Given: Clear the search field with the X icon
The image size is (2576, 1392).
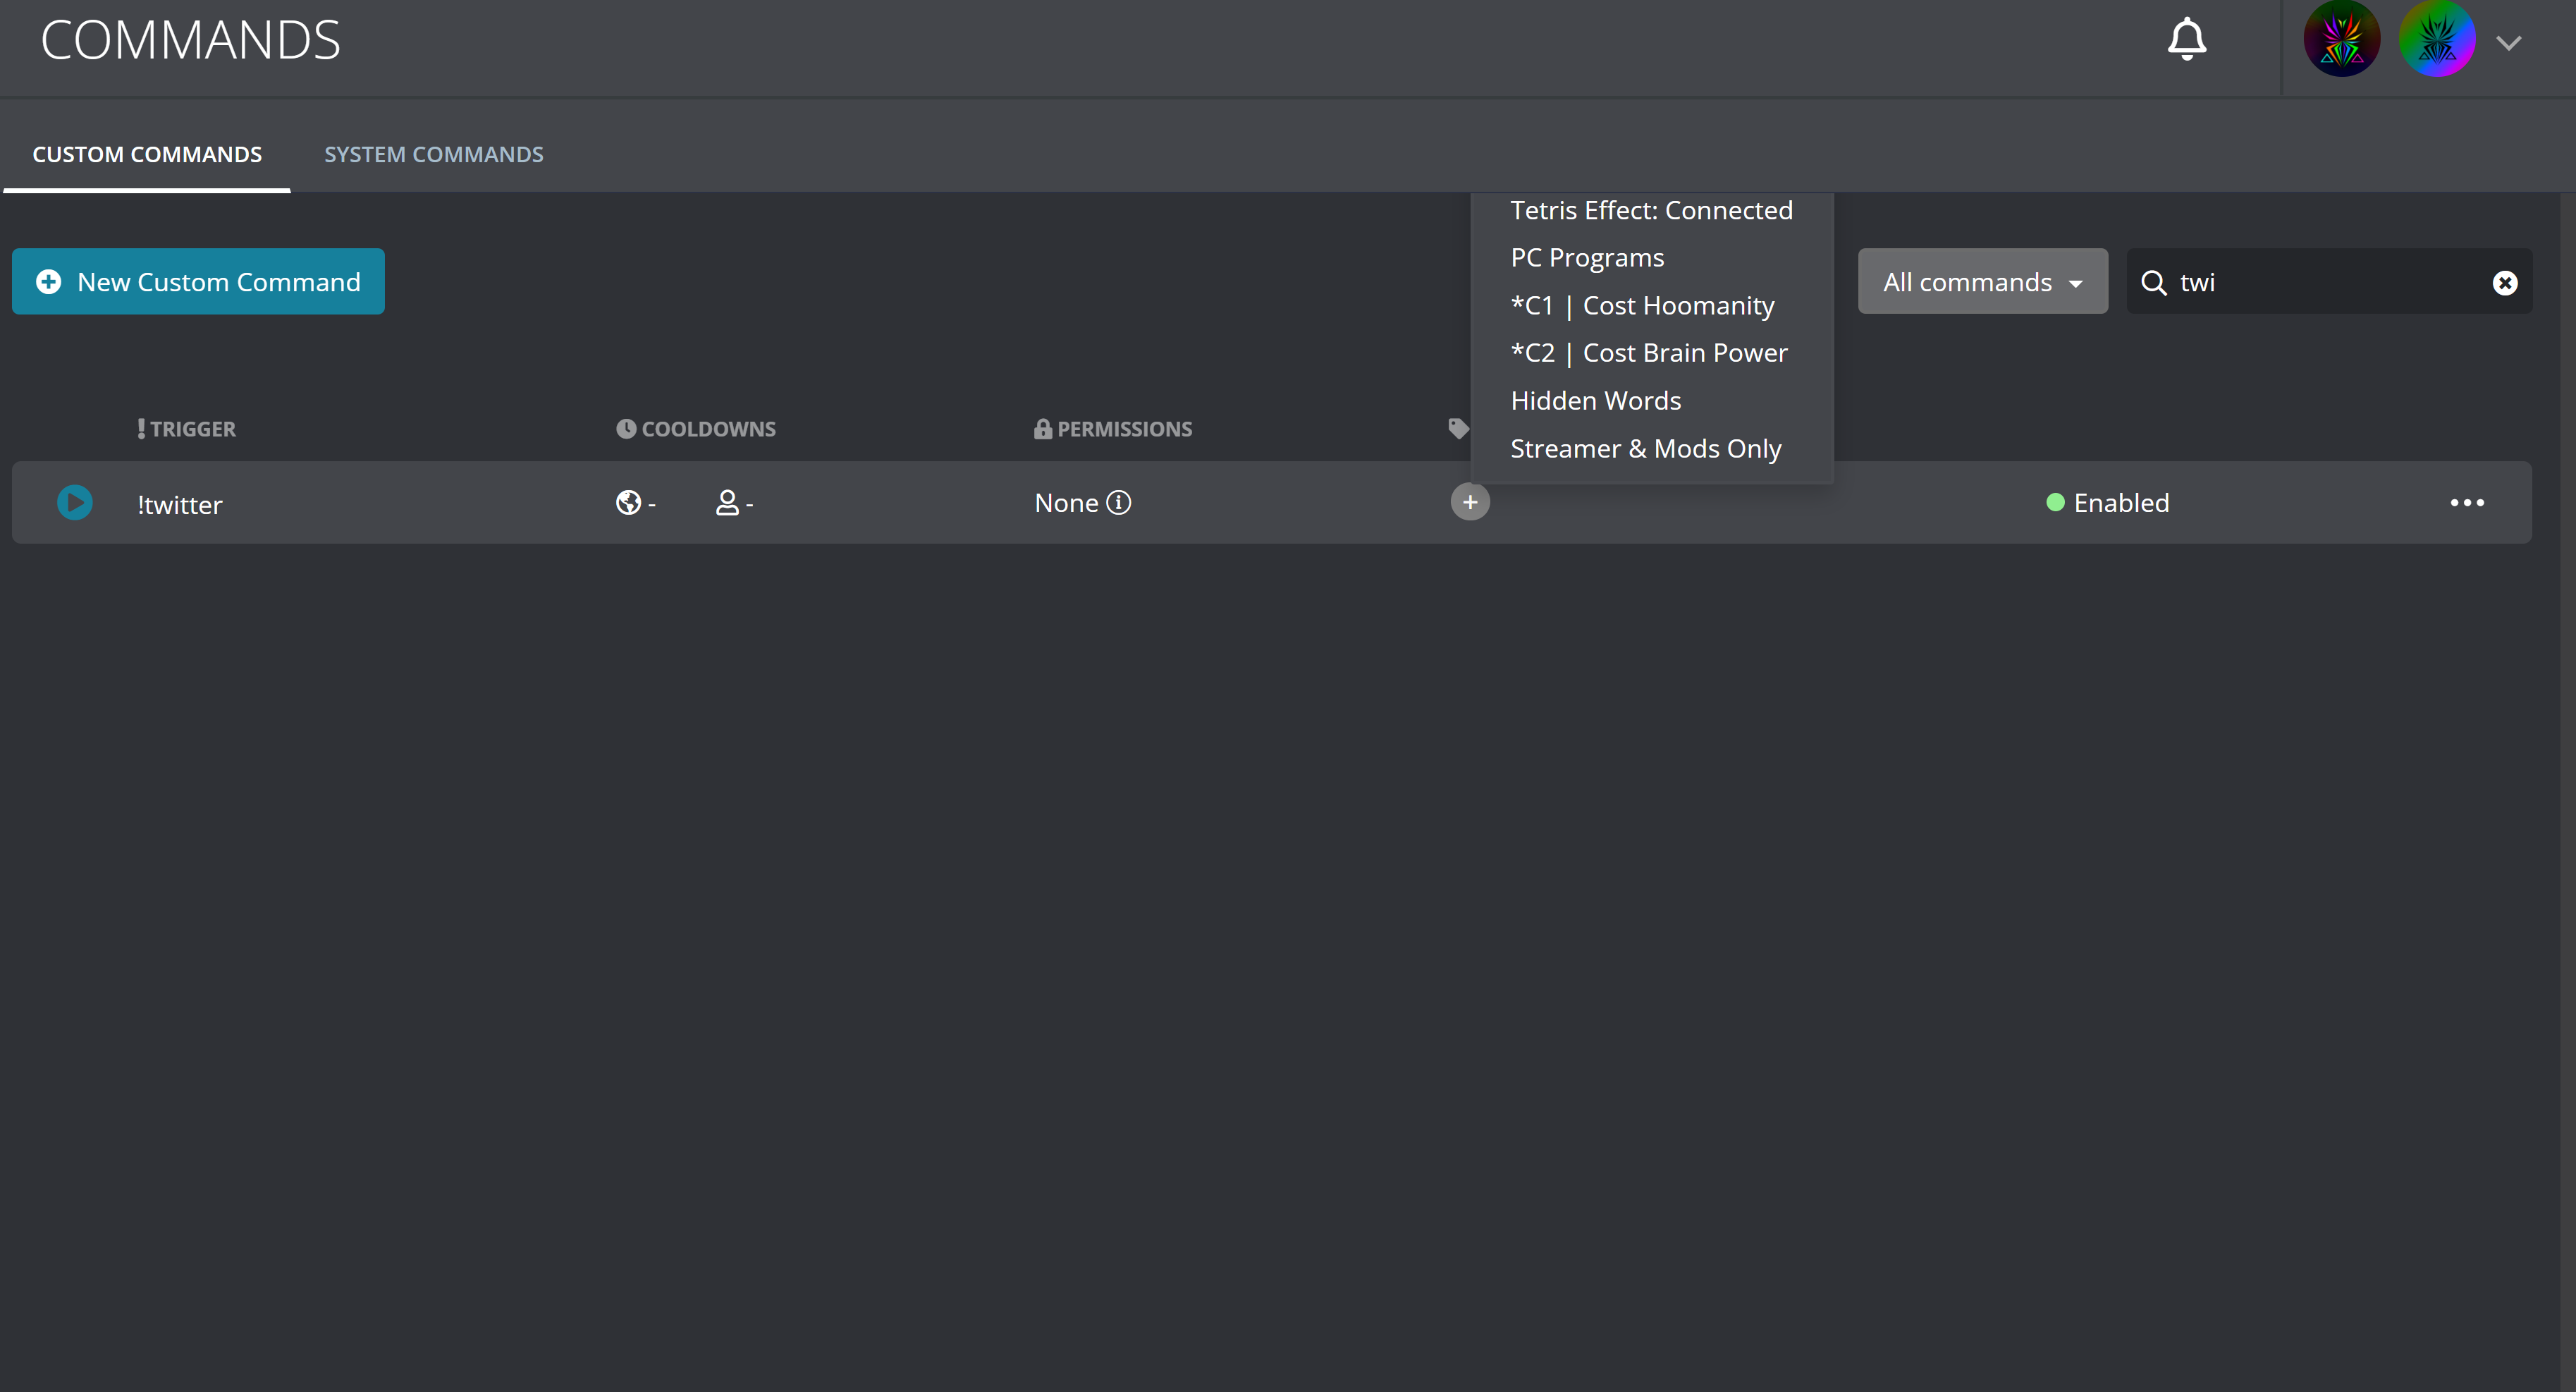Looking at the screenshot, I should (2505, 282).
